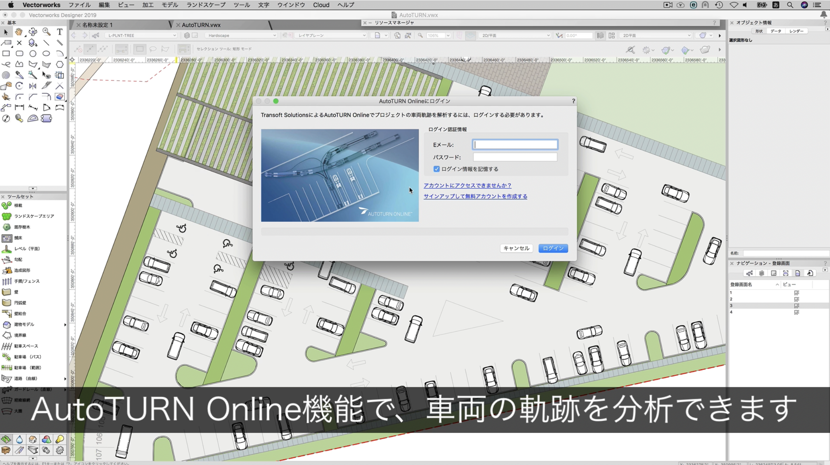830x465 pixels.
Task: Click the ログイン button
Action: click(553, 248)
